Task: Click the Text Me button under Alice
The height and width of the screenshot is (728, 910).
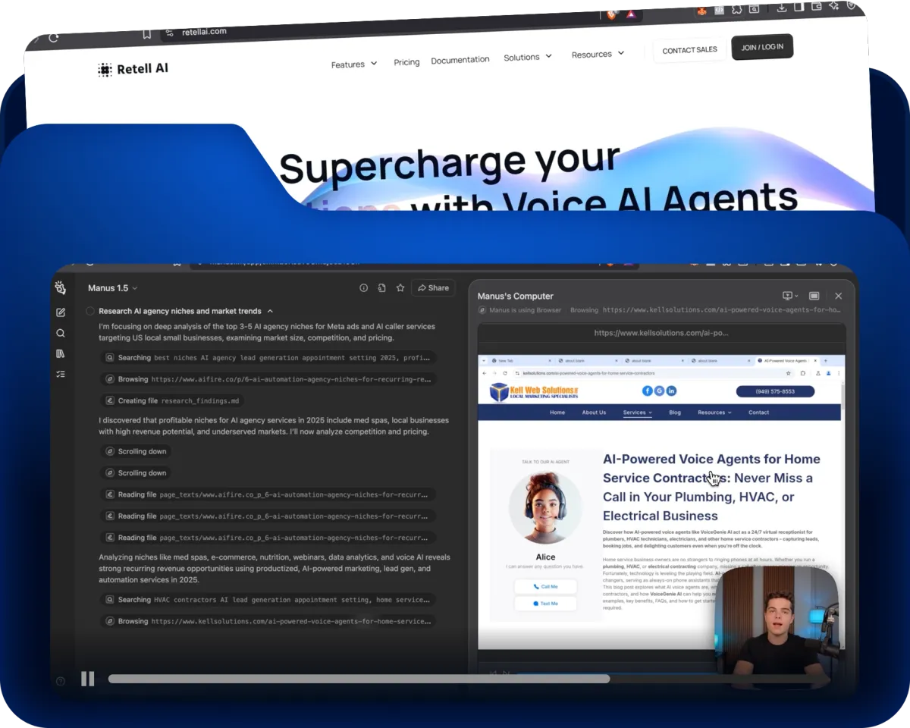Action: pos(545,604)
